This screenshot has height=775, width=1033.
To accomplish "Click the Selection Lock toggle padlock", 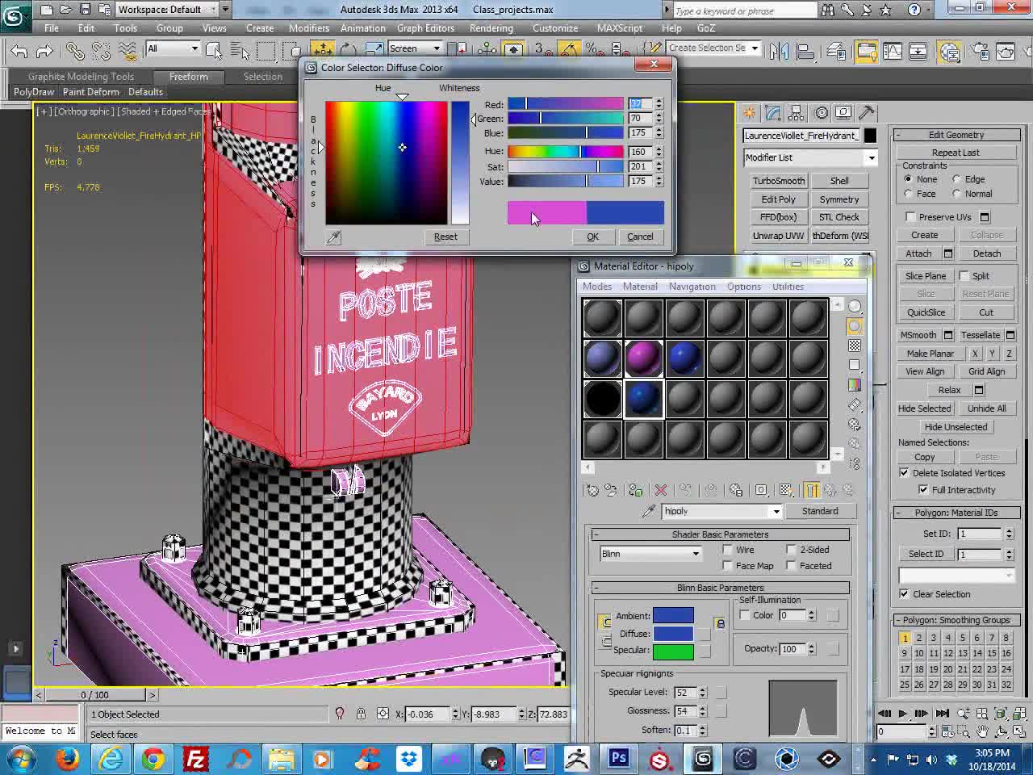I will pyautogui.click(x=361, y=714).
